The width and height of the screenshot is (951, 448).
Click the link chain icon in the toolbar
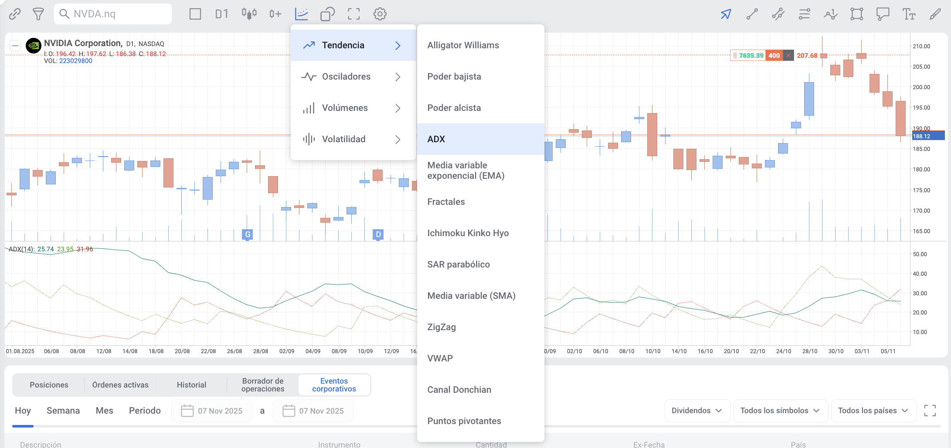[x=15, y=14]
